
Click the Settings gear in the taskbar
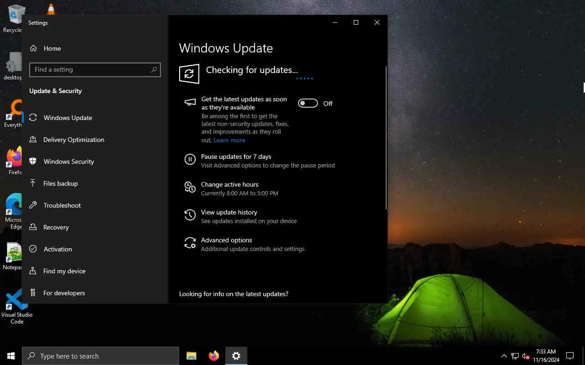tap(236, 356)
